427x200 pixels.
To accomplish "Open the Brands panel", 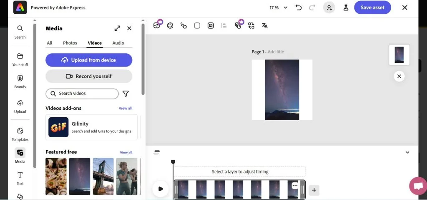I will tap(20, 82).
